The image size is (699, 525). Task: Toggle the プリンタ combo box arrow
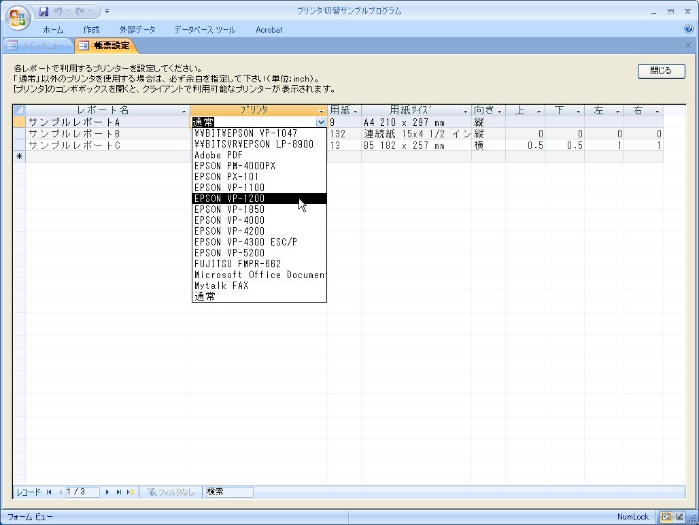click(x=321, y=122)
